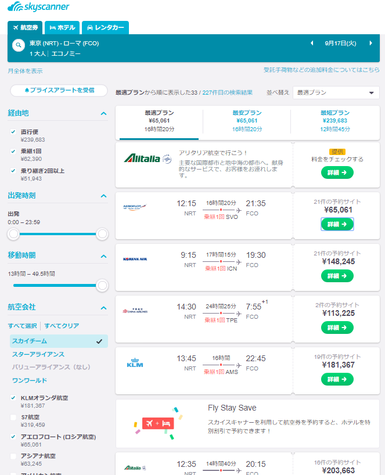385x475 pixels.
Task: Click 詳細 for ¥148,245 flight
Action: [x=337, y=276]
